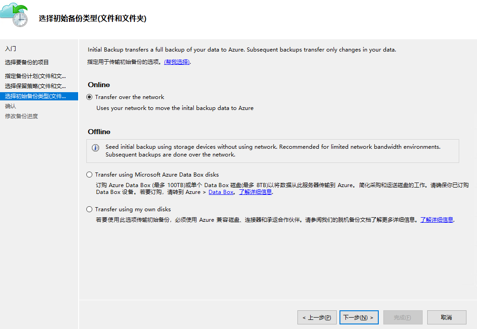Screen dimensions: 477x329
Task: Click the Online section heading
Action: coord(99,85)
